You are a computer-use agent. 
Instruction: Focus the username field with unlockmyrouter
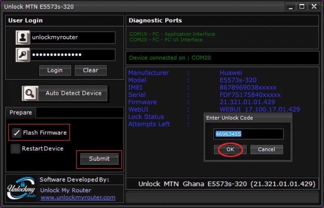[x=73, y=37]
